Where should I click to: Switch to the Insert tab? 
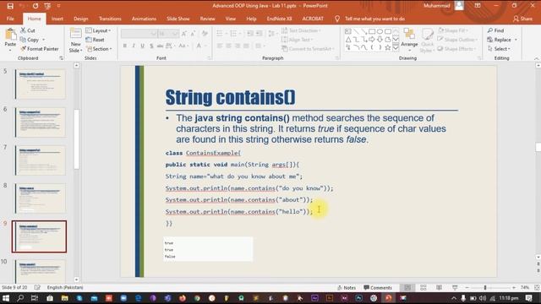click(57, 19)
